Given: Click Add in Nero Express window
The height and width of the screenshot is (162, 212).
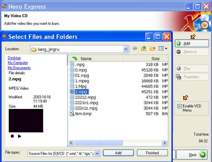Looking at the screenshot, I should [192, 43].
